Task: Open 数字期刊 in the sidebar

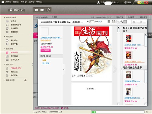Action: point(14,28)
